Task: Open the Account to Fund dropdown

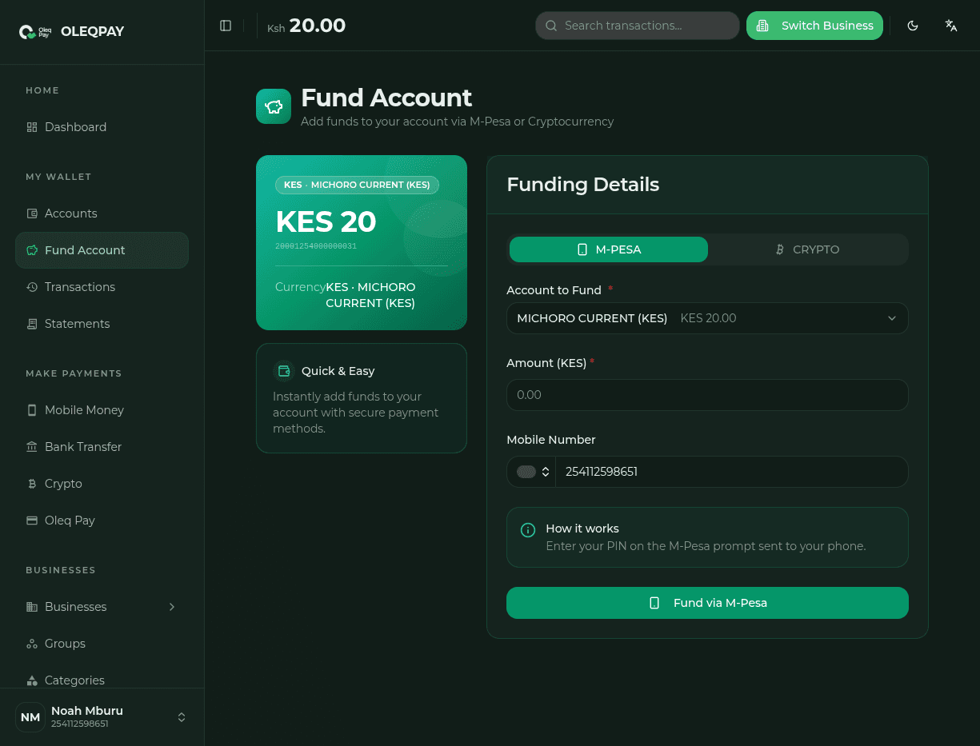Action: click(x=707, y=318)
